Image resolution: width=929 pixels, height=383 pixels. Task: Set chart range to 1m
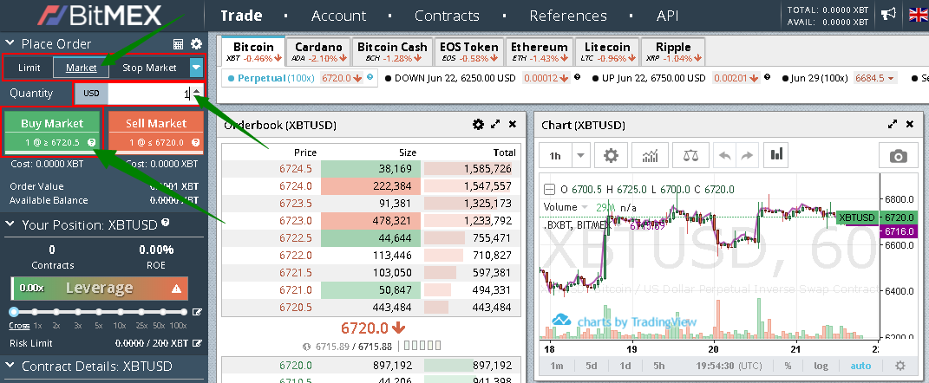click(x=557, y=366)
